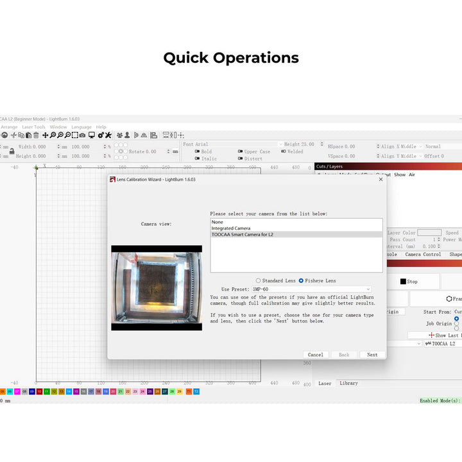Screen dimensions: 462x462
Task: Open device settings with the monitor icon
Action: point(92,135)
